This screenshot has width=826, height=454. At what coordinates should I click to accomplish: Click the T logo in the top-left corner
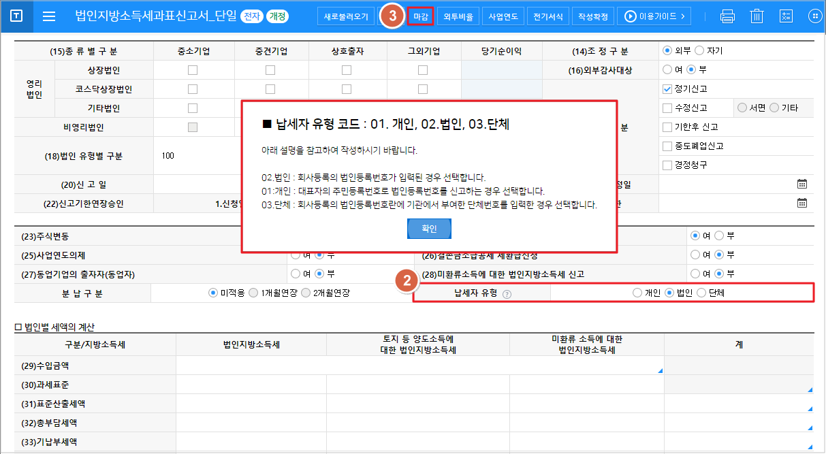(16, 15)
